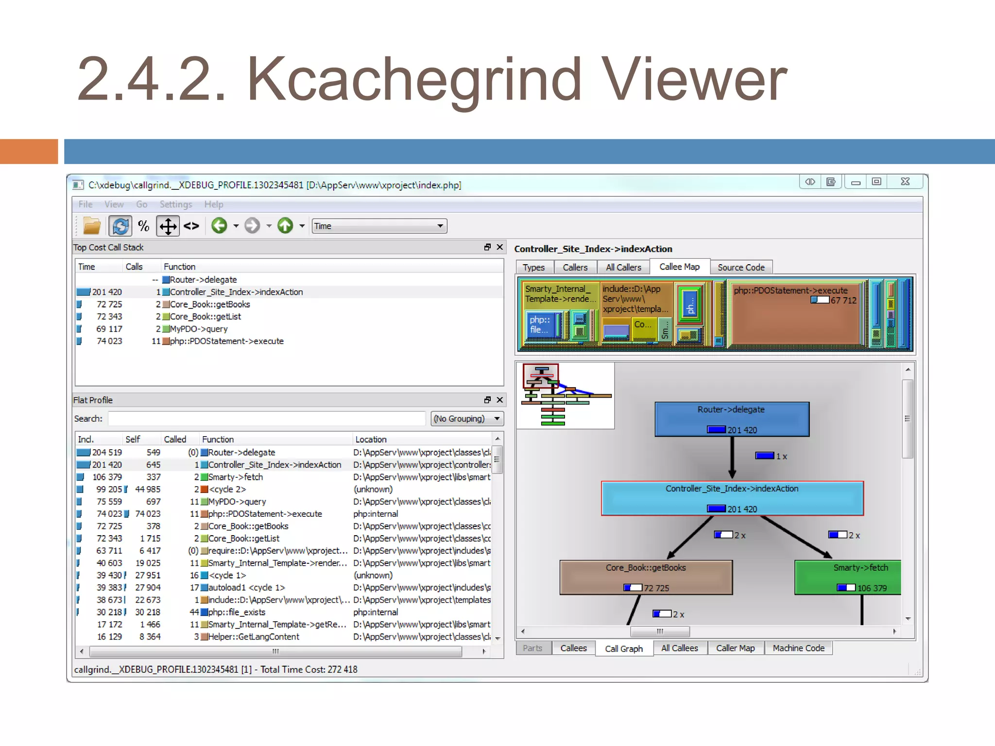
Task: Undock the Top Cost Call Stack panel
Action: pyautogui.click(x=487, y=247)
